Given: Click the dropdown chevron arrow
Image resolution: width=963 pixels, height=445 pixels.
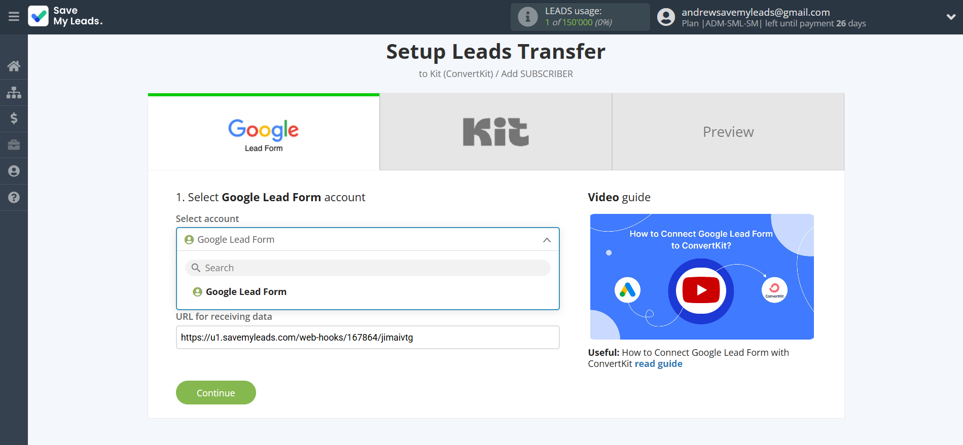Looking at the screenshot, I should click(x=547, y=240).
